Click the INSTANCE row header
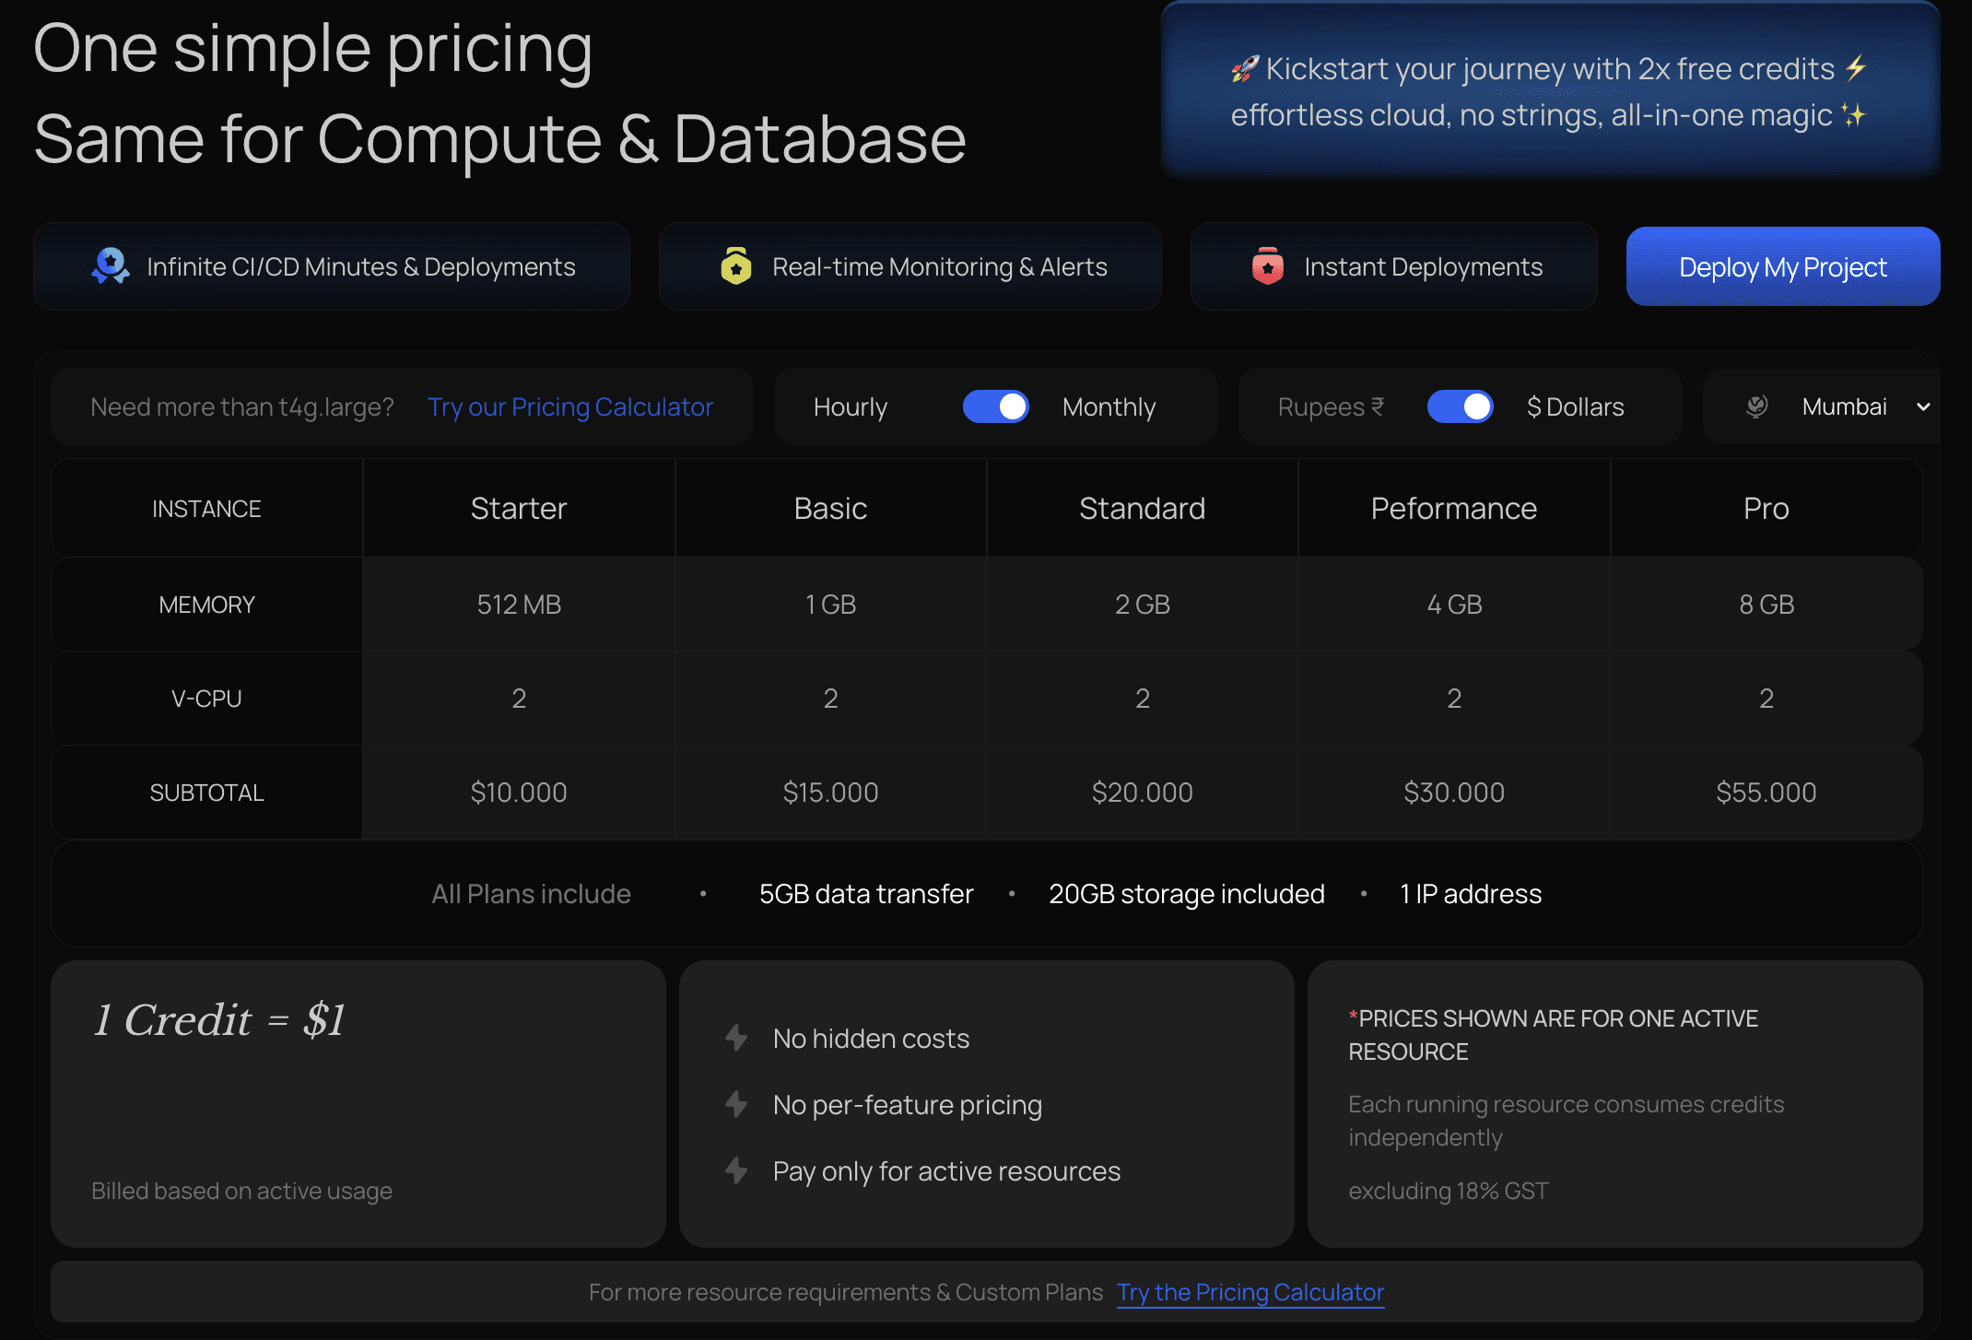This screenshot has height=1340, width=1972. (206, 509)
